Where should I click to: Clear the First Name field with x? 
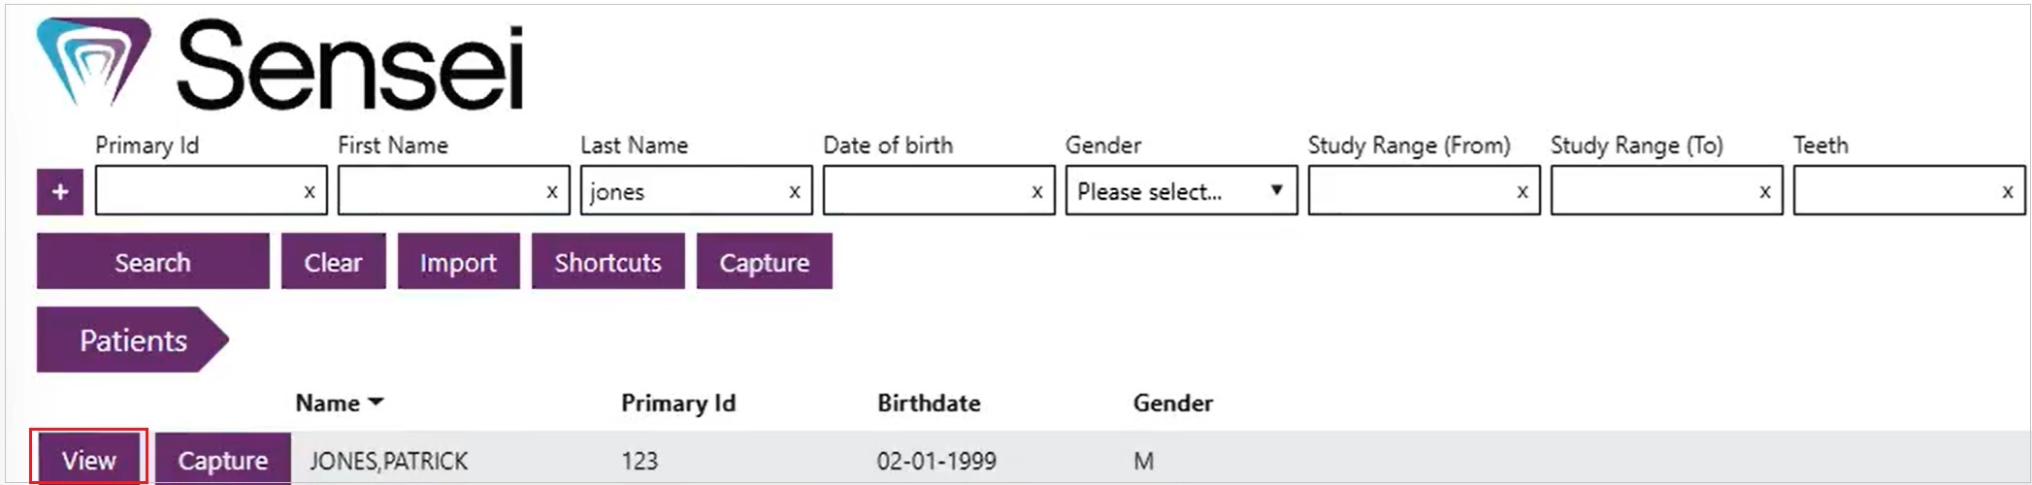pyautogui.click(x=552, y=192)
